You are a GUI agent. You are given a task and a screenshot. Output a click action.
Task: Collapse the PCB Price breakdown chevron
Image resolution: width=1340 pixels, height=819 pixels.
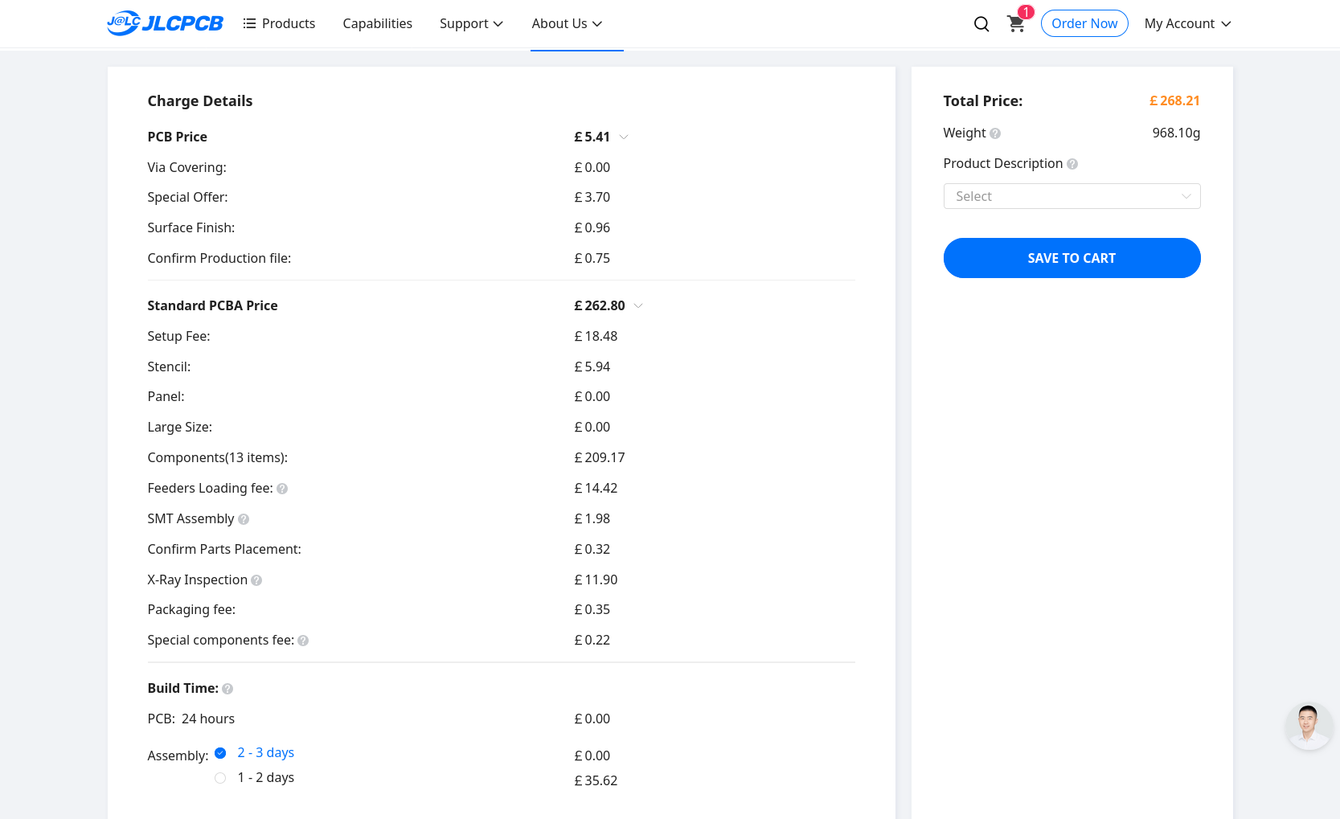pyautogui.click(x=624, y=137)
